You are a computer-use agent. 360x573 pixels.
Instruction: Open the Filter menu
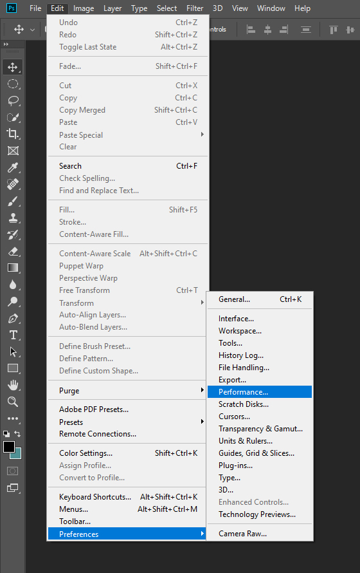pos(195,8)
